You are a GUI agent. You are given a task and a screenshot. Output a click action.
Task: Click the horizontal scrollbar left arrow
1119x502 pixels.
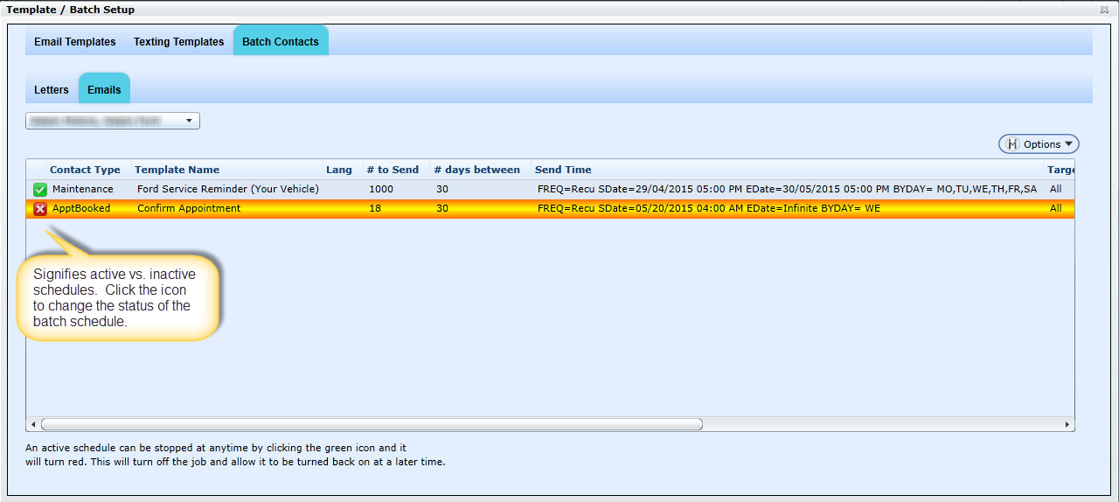[x=33, y=424]
